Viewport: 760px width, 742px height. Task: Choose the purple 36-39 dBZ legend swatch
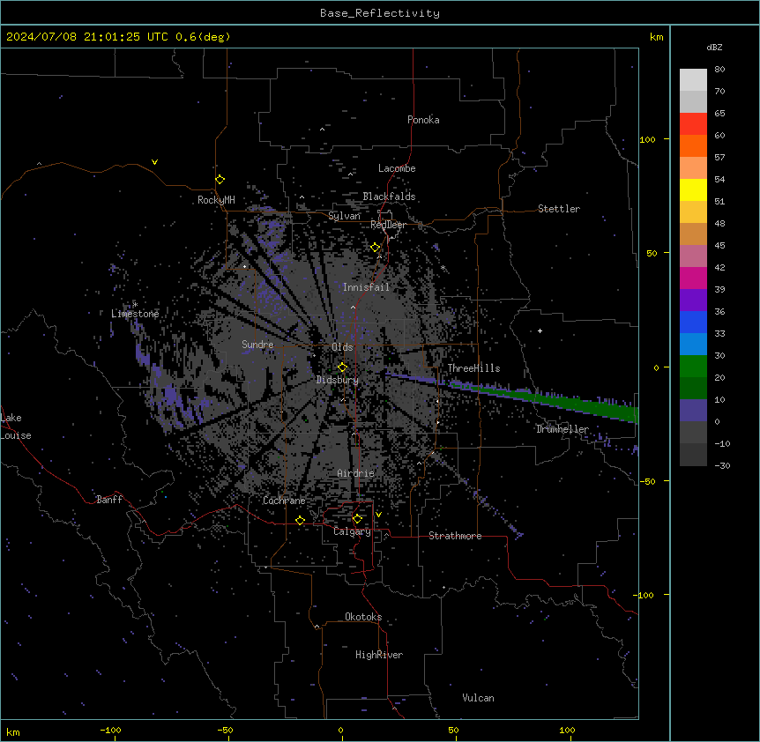tap(693, 300)
